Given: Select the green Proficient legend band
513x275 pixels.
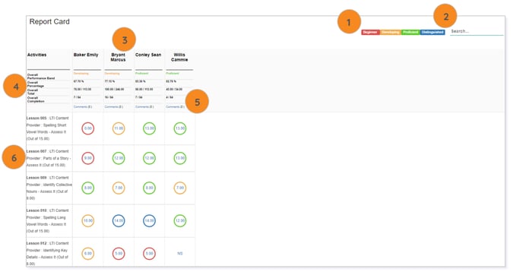Looking at the screenshot, I should point(410,32).
